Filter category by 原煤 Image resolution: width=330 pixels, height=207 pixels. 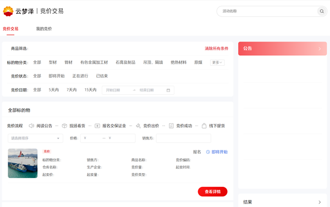tap(198, 62)
